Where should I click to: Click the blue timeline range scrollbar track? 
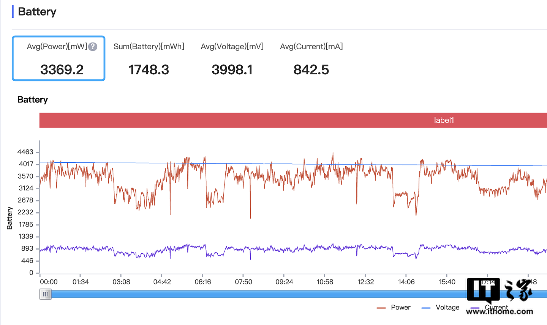point(299,294)
